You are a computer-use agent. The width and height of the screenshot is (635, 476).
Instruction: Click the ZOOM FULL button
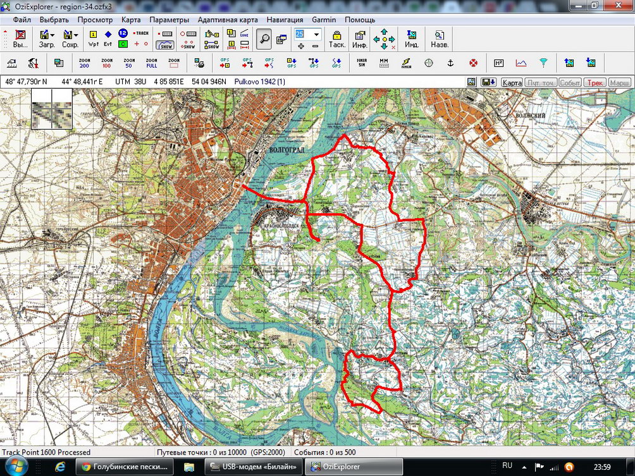tap(151, 63)
